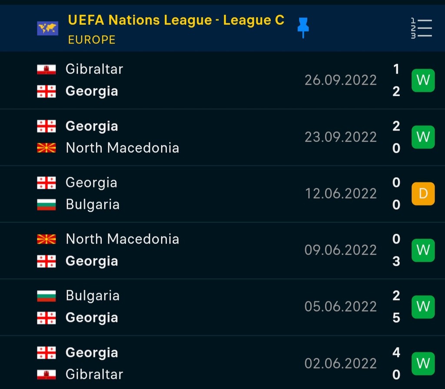
Task: Open the league standings table icon
Action: 422,28
